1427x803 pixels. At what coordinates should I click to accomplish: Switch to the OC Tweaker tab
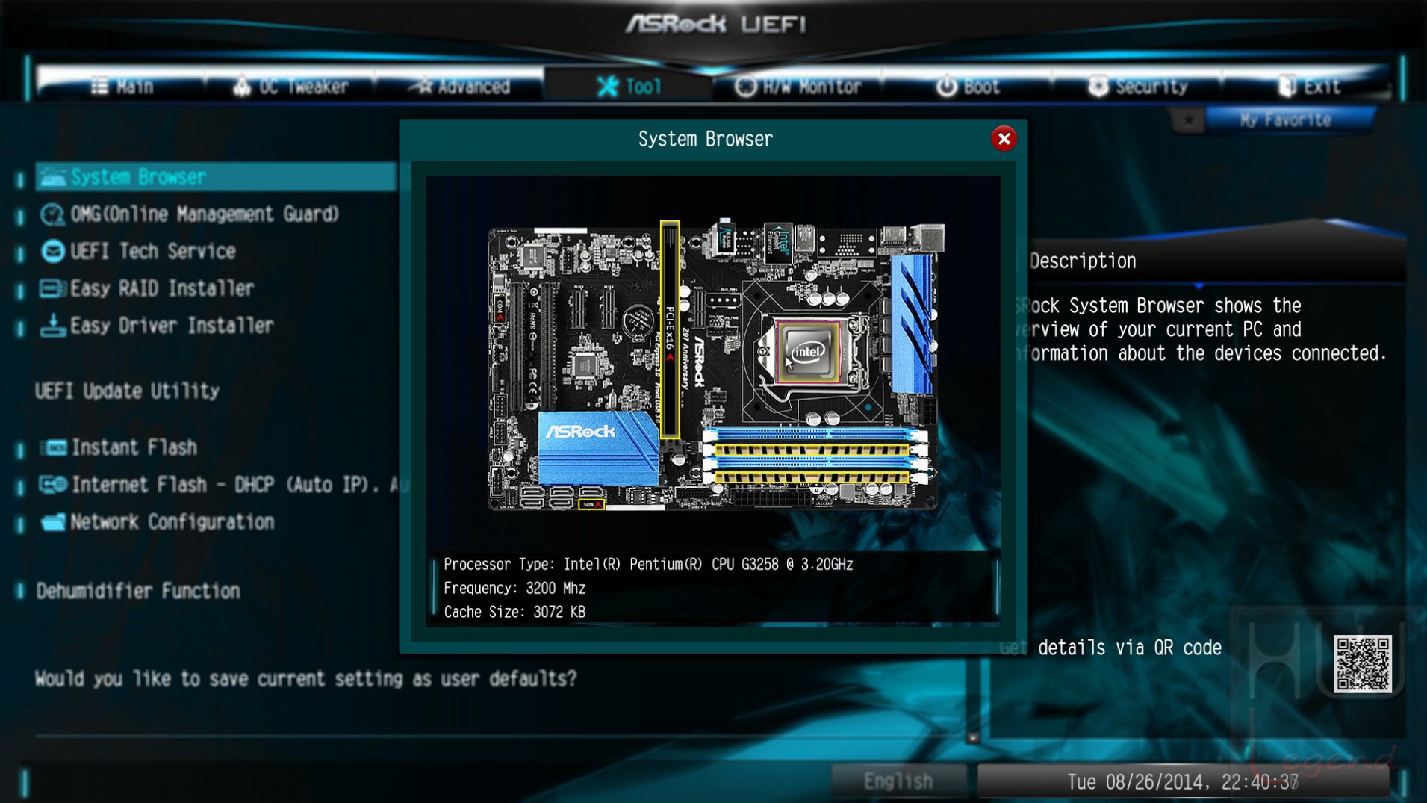click(290, 87)
